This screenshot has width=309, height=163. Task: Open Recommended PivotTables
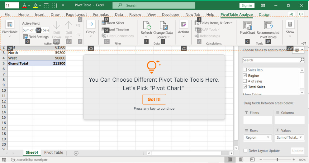tap(268, 30)
